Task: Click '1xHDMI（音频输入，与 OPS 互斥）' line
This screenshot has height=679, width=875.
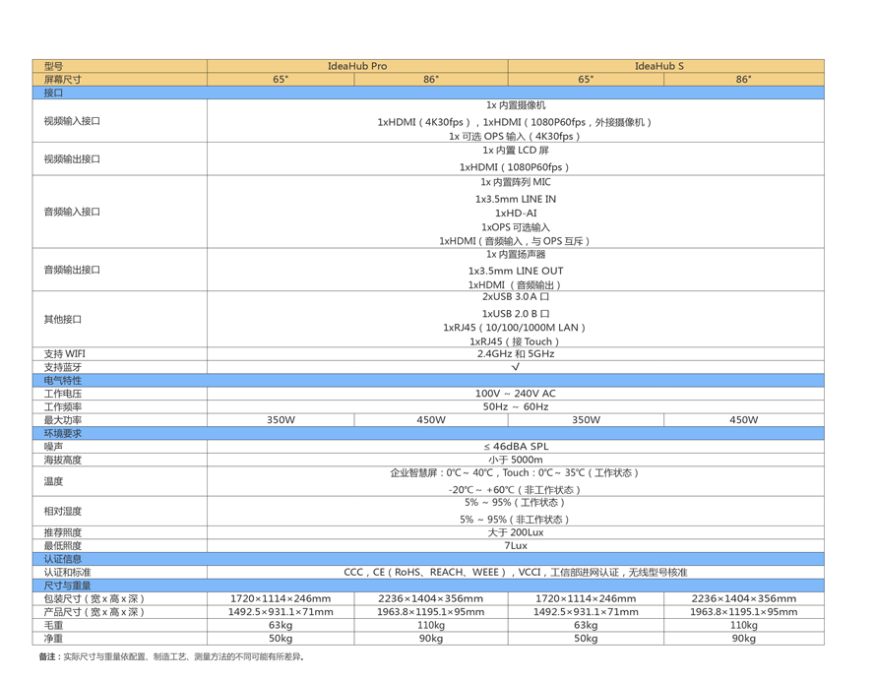Action: (x=515, y=241)
